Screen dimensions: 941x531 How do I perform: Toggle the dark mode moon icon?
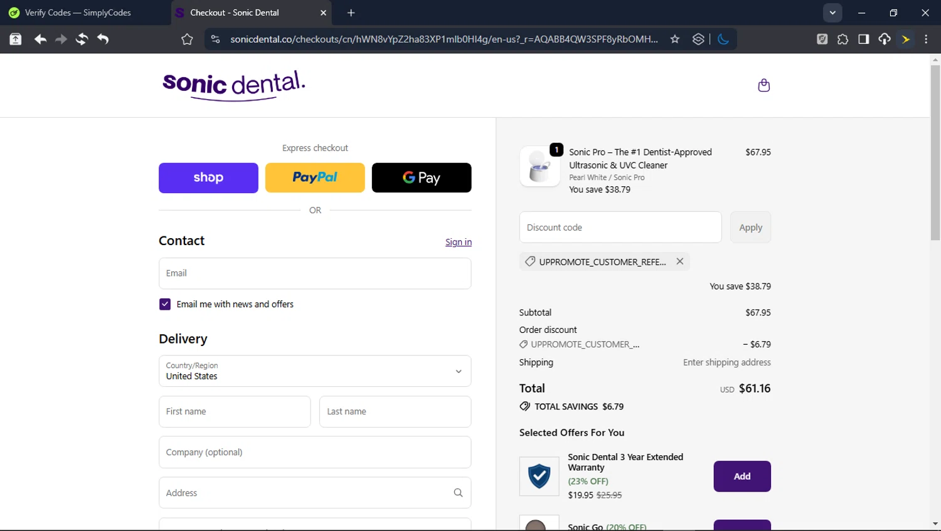(x=723, y=39)
